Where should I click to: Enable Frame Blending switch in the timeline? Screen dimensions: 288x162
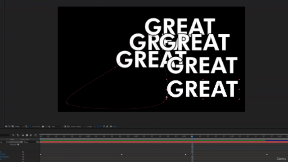[27, 135]
